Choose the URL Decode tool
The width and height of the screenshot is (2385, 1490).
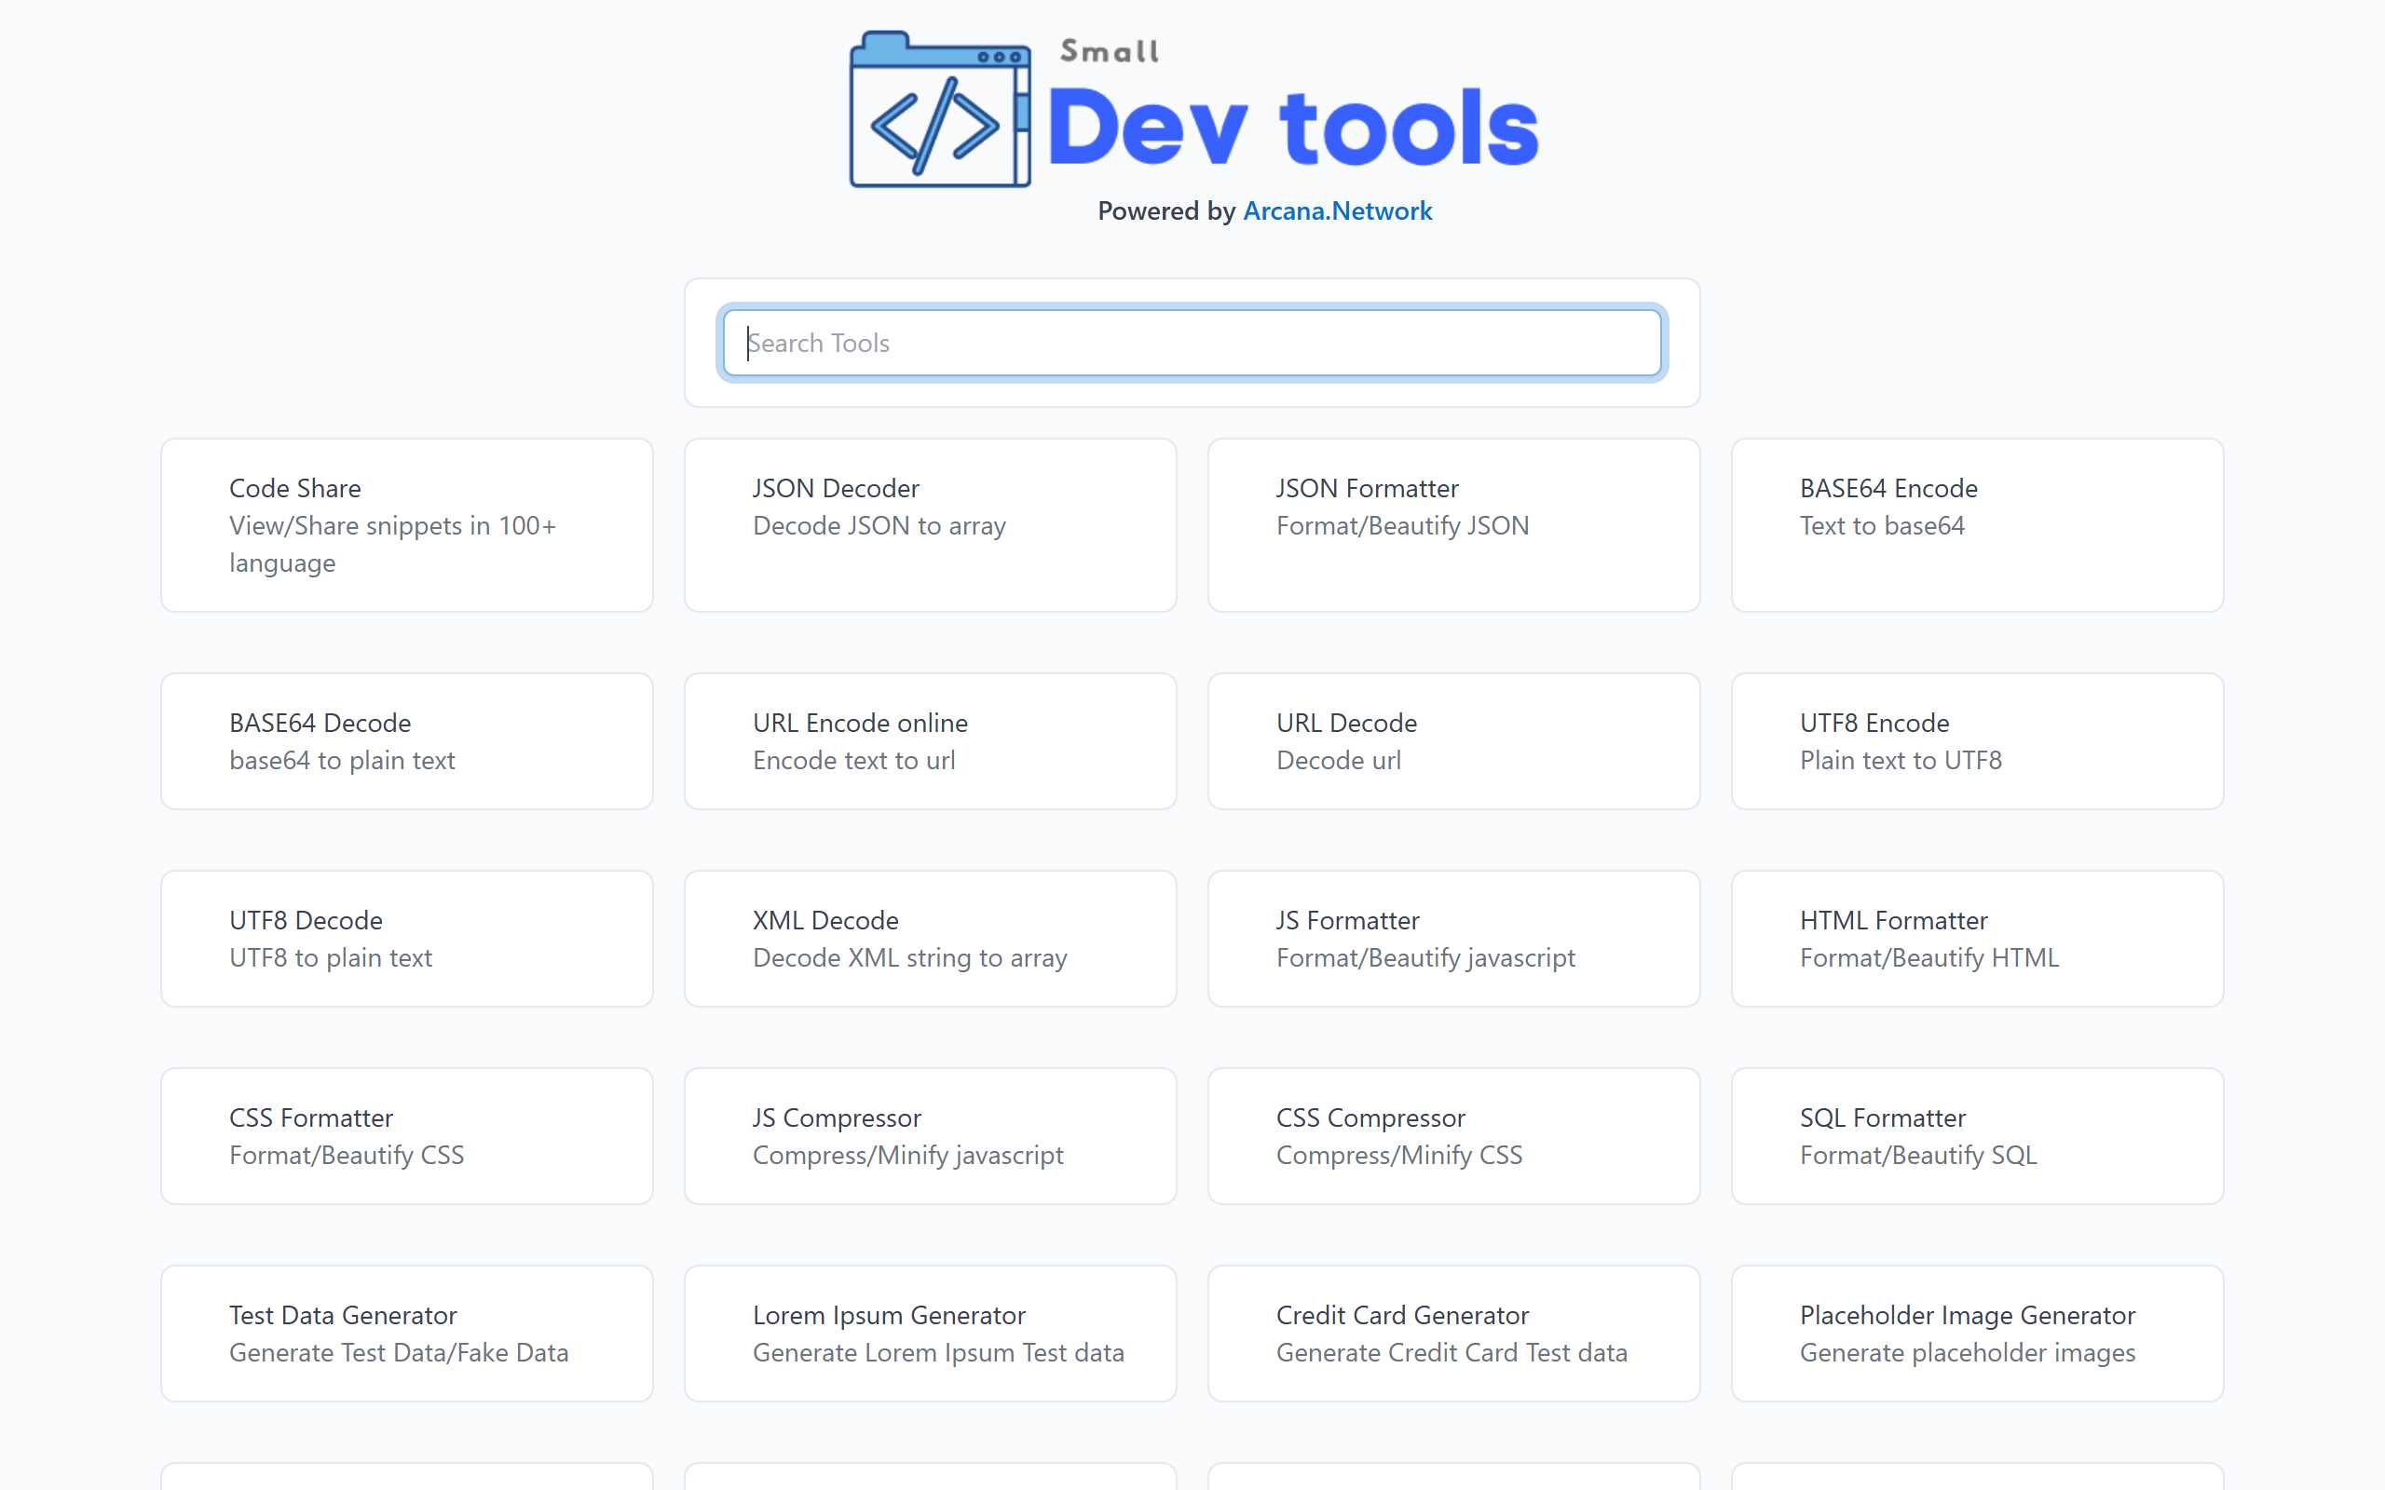pyautogui.click(x=1452, y=741)
